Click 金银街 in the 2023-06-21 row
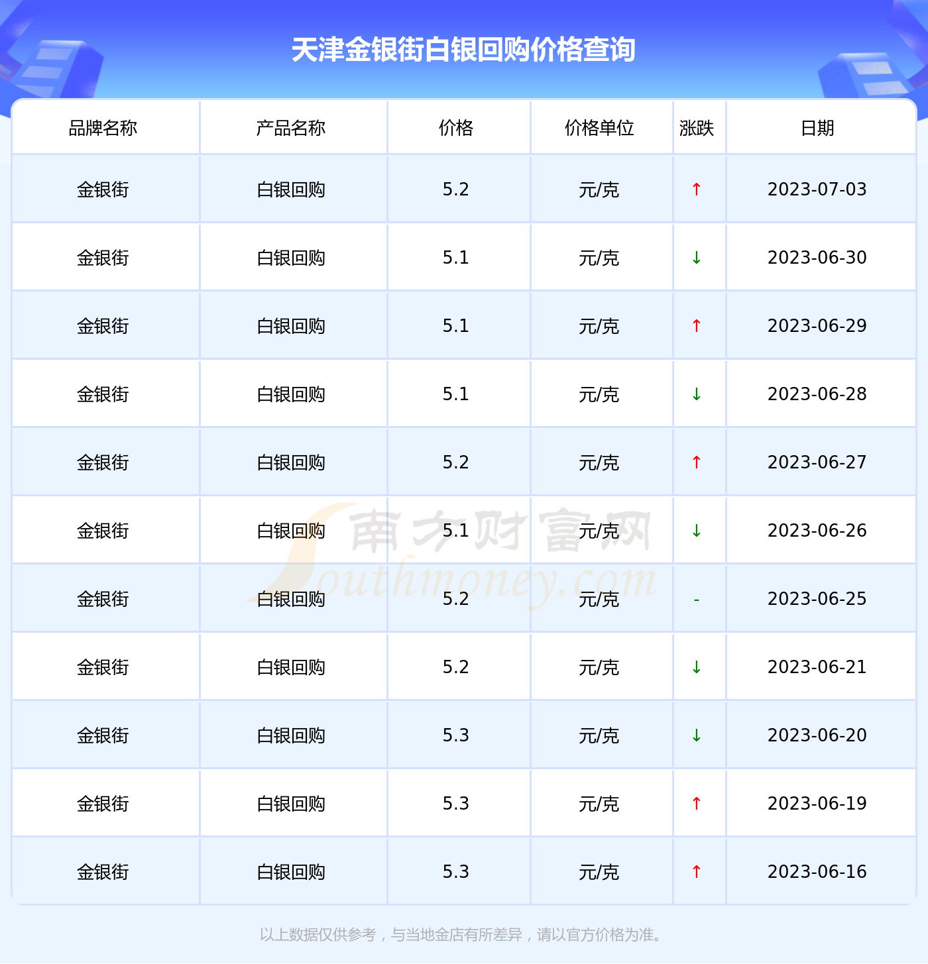This screenshot has height=964, width=928. [103, 667]
